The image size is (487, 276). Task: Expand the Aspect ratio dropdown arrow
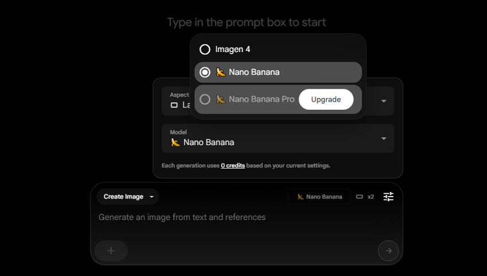tap(383, 101)
